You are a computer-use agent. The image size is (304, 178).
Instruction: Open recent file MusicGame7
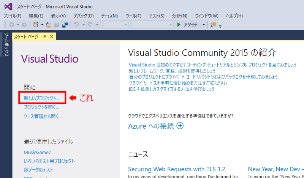37,153
